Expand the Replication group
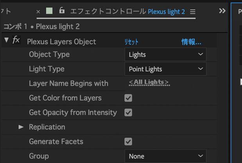 pyautogui.click(x=21, y=127)
